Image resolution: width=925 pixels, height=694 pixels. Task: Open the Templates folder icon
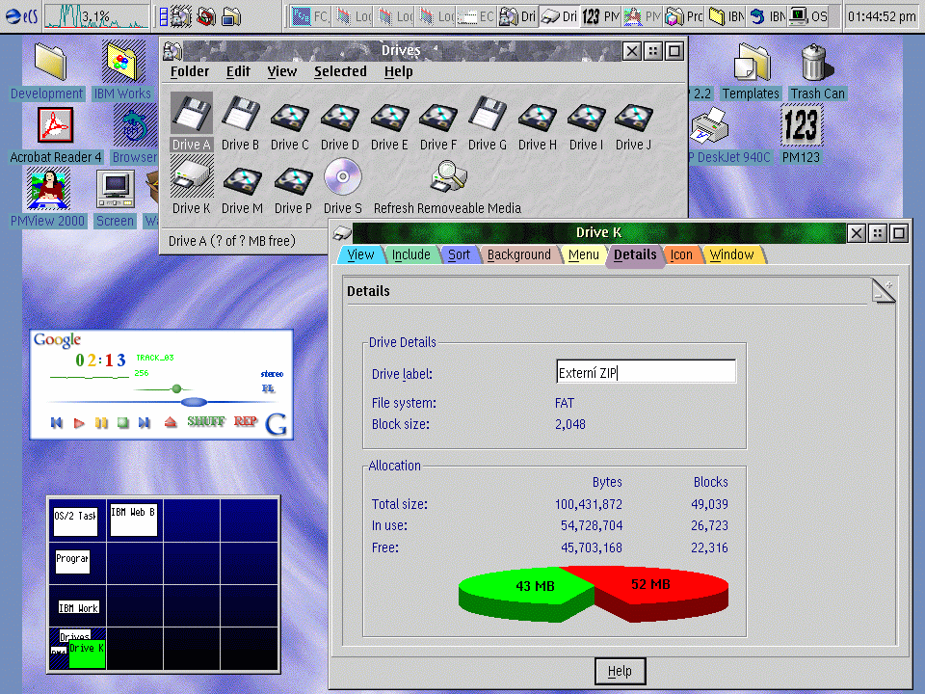[751, 64]
